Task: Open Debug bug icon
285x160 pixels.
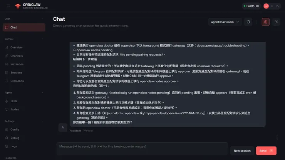Action: tap(7, 138)
